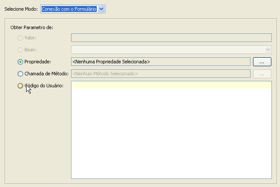
Task: Select the Chamada de Método radio button
Action: (20, 74)
